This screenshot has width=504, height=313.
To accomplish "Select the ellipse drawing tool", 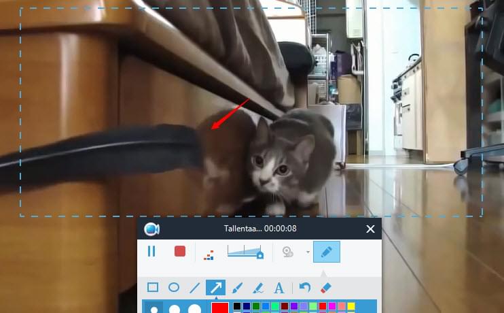I will coord(174,288).
